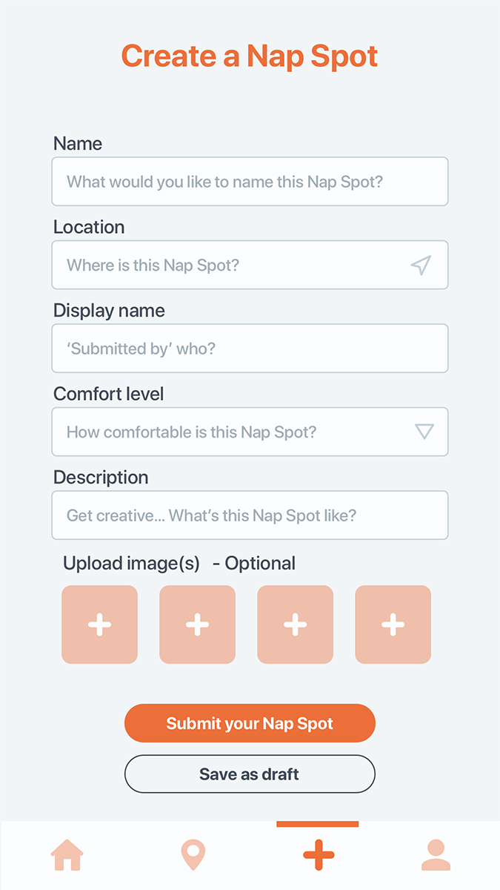500x890 pixels.
Task: Focus the Nap Spot Name input field
Action: tap(250, 181)
